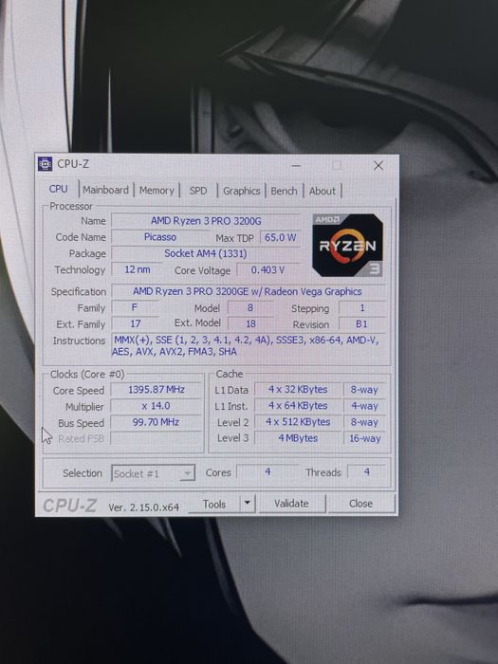This screenshot has width=498, height=664.
Task: Open the Socket #1 selection dropdown
Action: tap(153, 473)
